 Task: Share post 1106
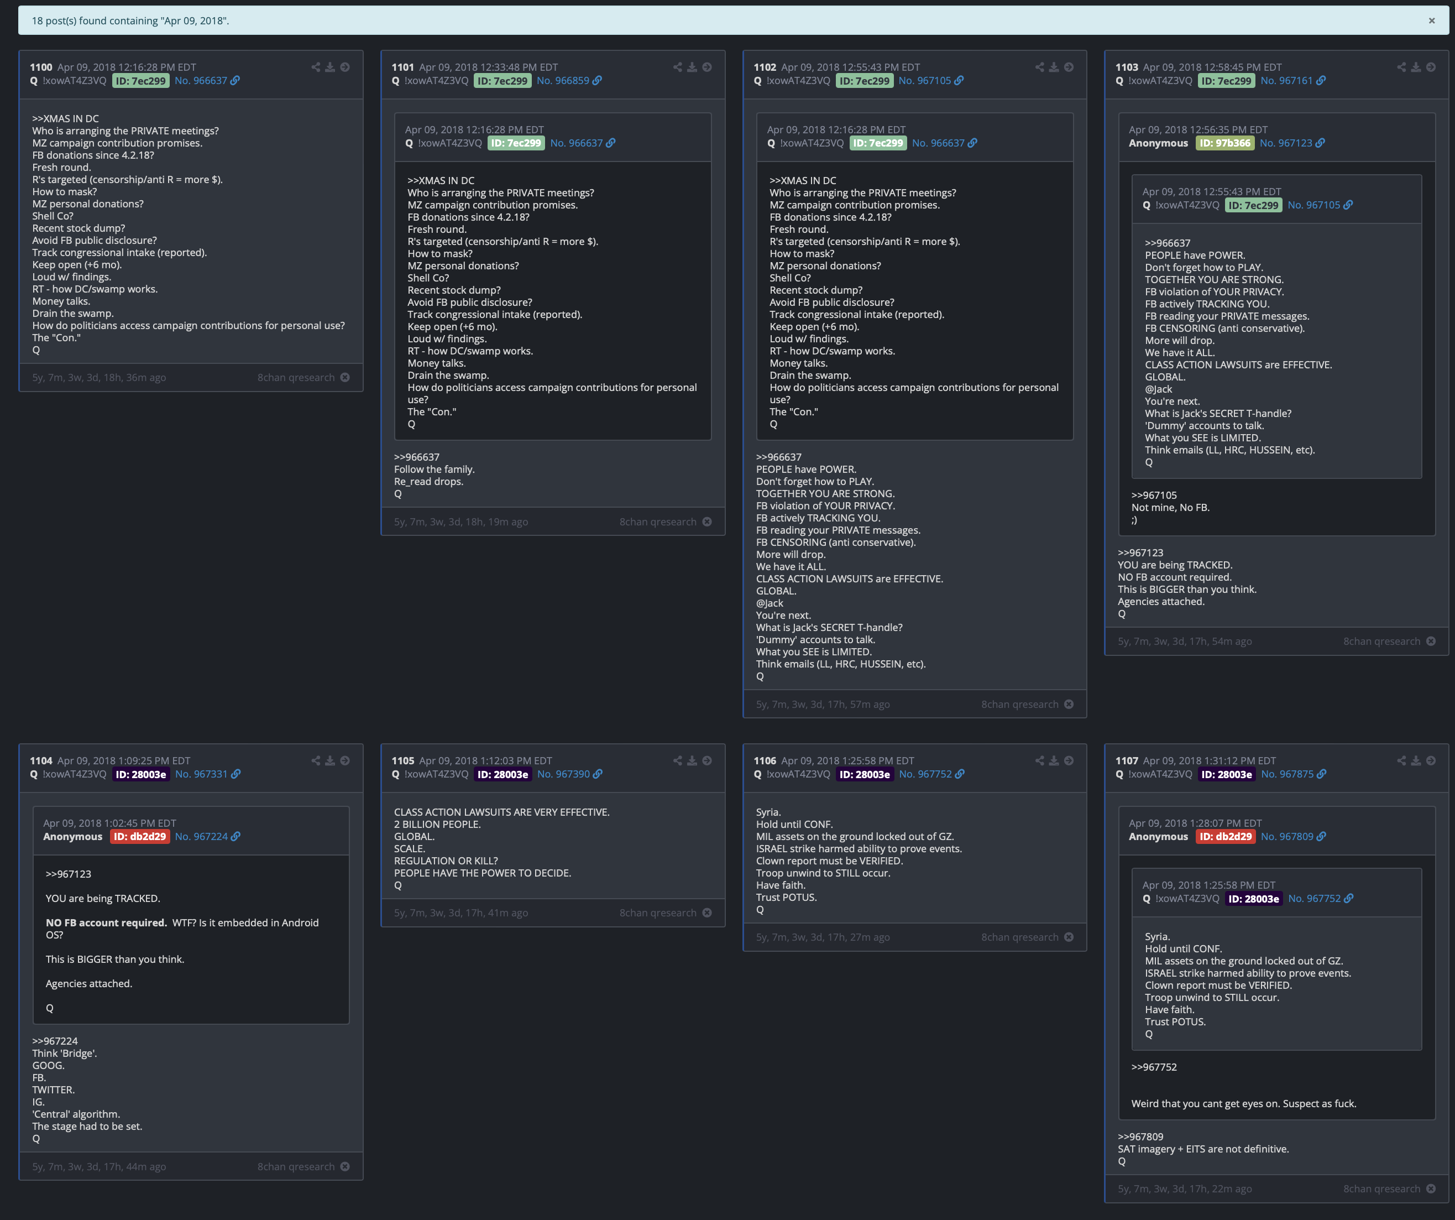pos(1040,760)
